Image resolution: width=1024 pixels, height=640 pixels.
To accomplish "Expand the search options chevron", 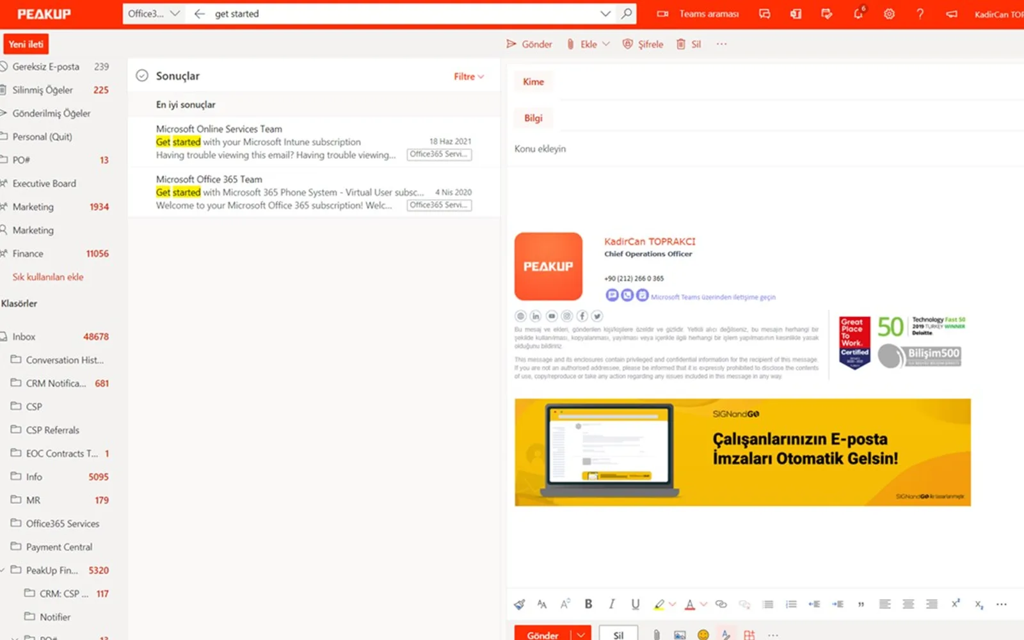I will click(605, 13).
